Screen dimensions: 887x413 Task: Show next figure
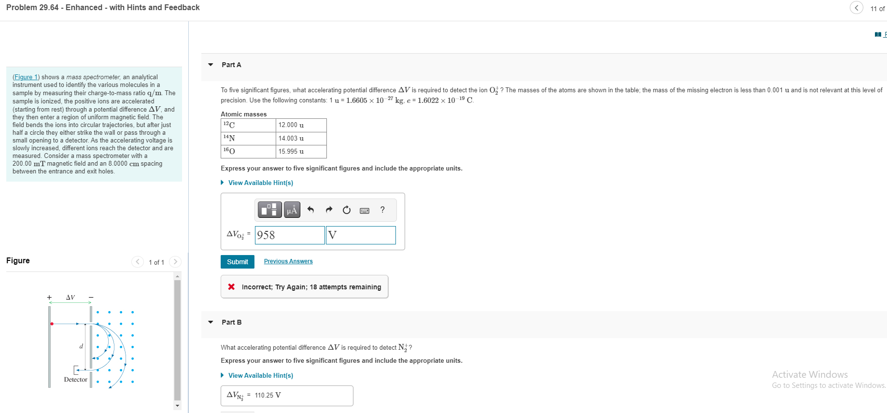coord(175,262)
